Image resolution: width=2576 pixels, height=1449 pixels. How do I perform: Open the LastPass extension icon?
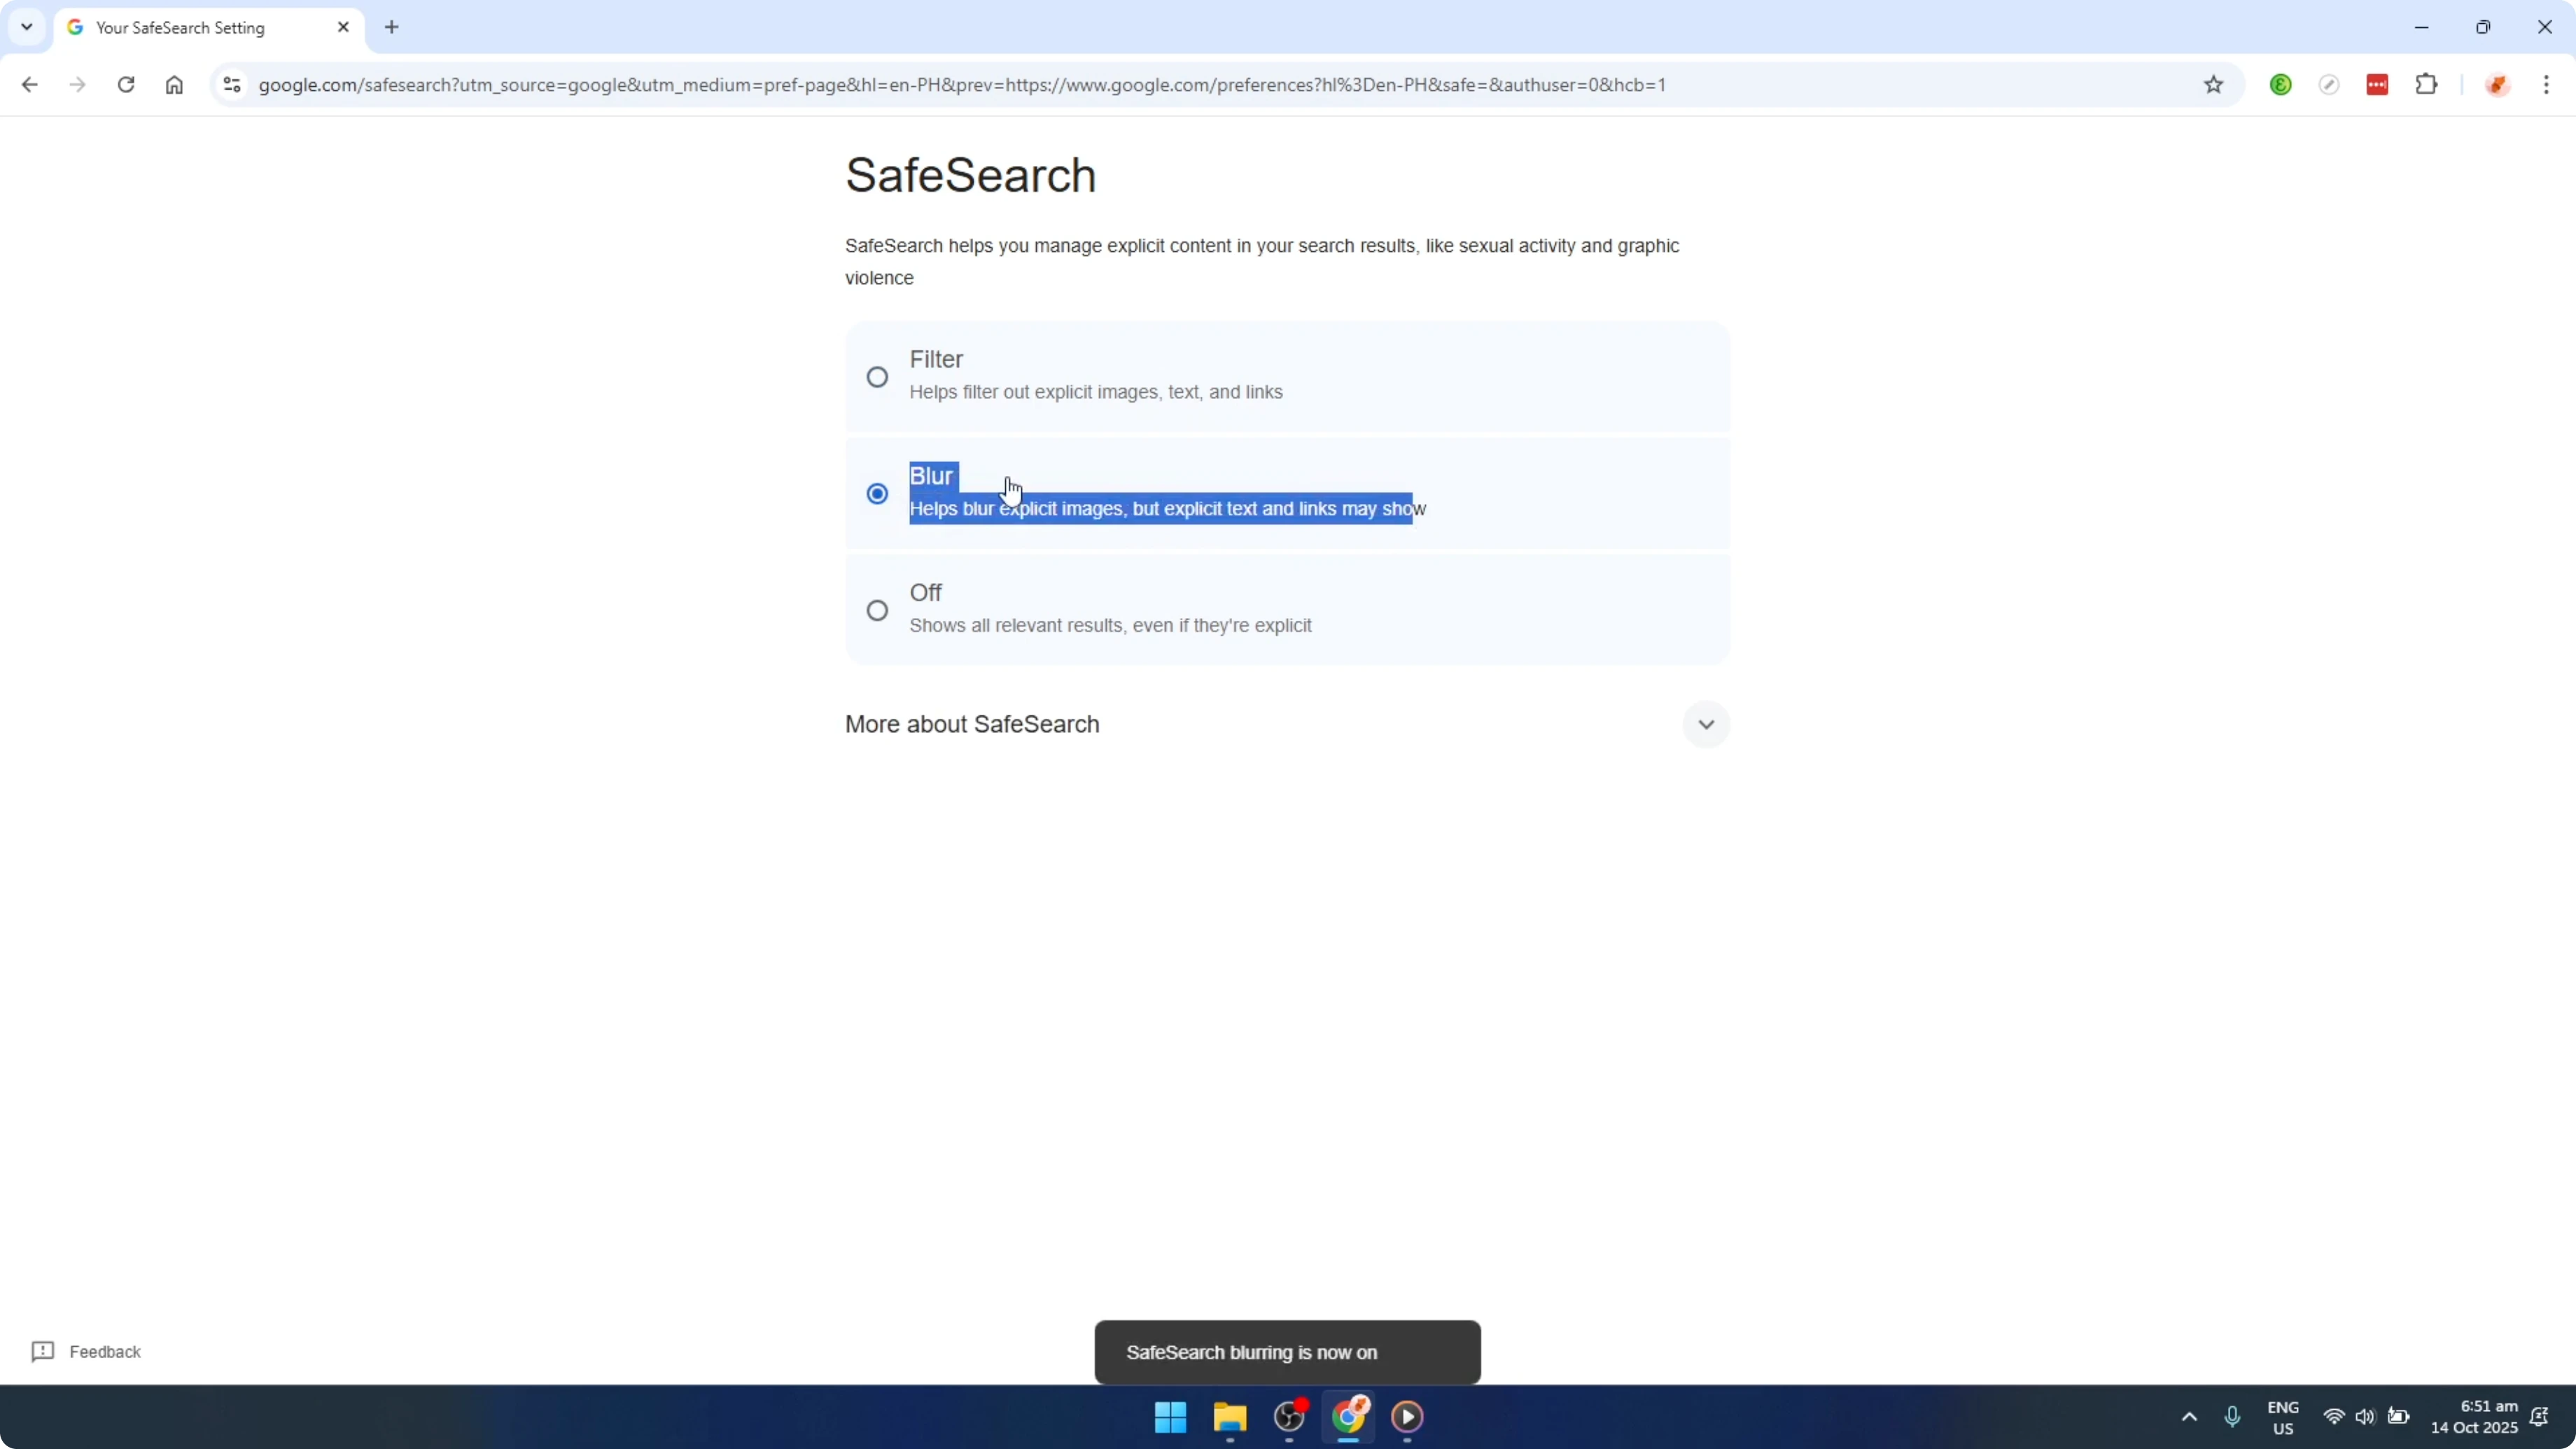pyautogui.click(x=2377, y=84)
